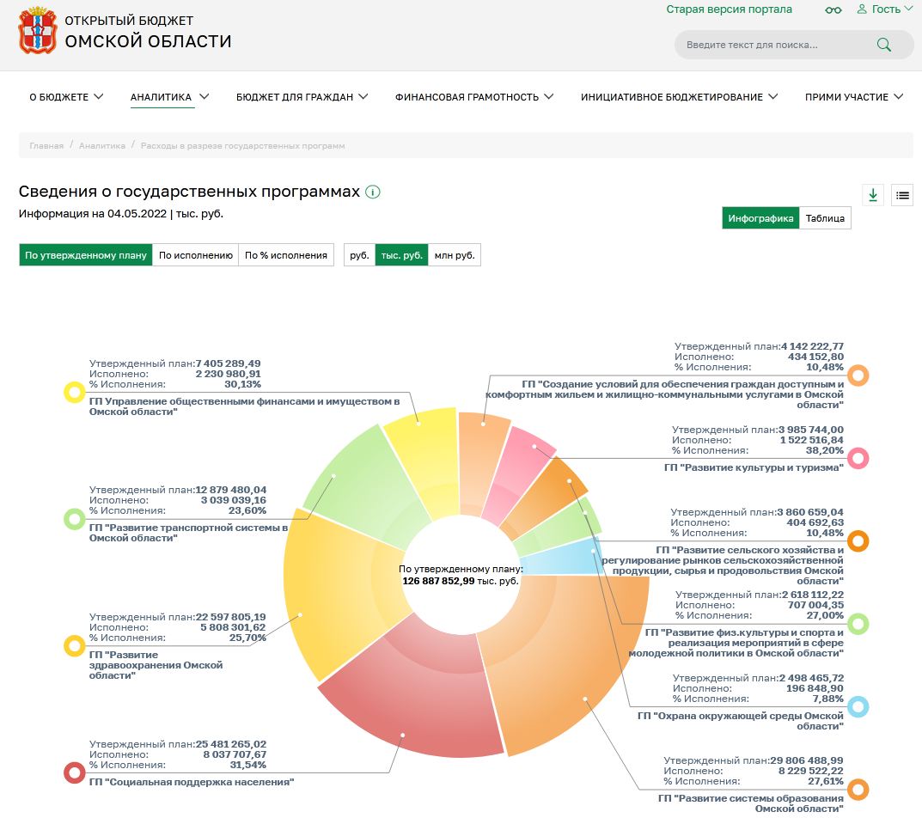Click the list view icon beside download
This screenshot has height=818, width=922.
901,195
